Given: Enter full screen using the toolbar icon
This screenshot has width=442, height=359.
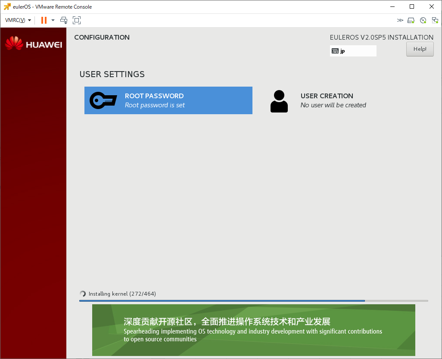Looking at the screenshot, I should pos(77,20).
